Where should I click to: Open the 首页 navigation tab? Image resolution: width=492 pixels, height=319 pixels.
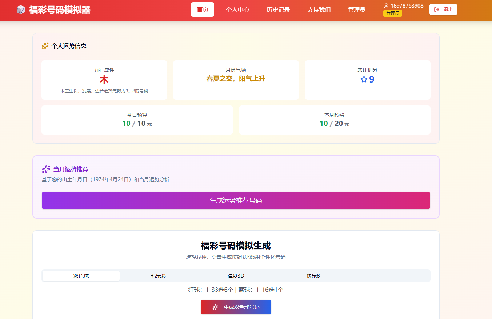(203, 9)
